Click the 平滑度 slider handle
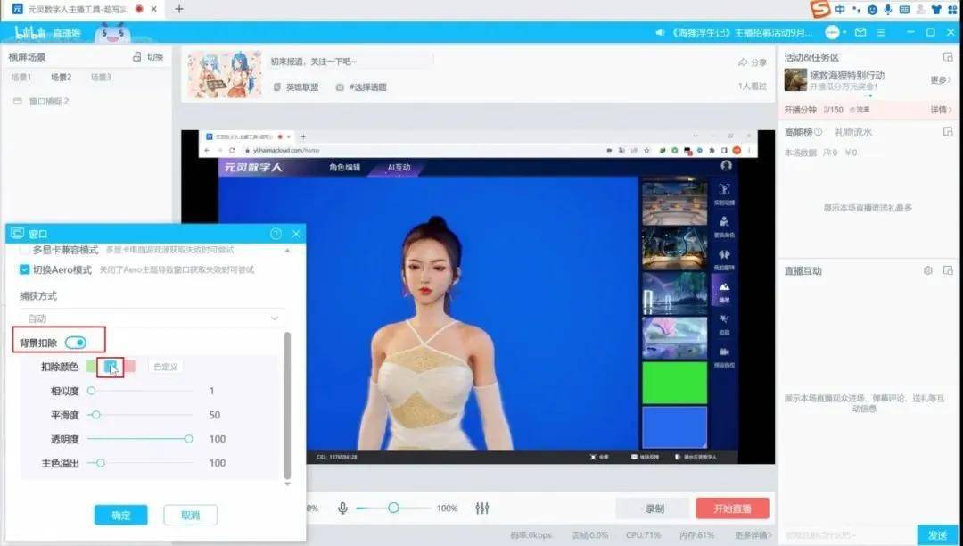Viewport: 963px width, 546px height. (95, 415)
